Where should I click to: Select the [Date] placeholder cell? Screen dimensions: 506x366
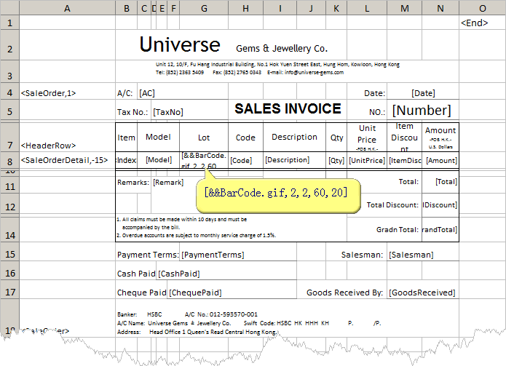coord(423,93)
